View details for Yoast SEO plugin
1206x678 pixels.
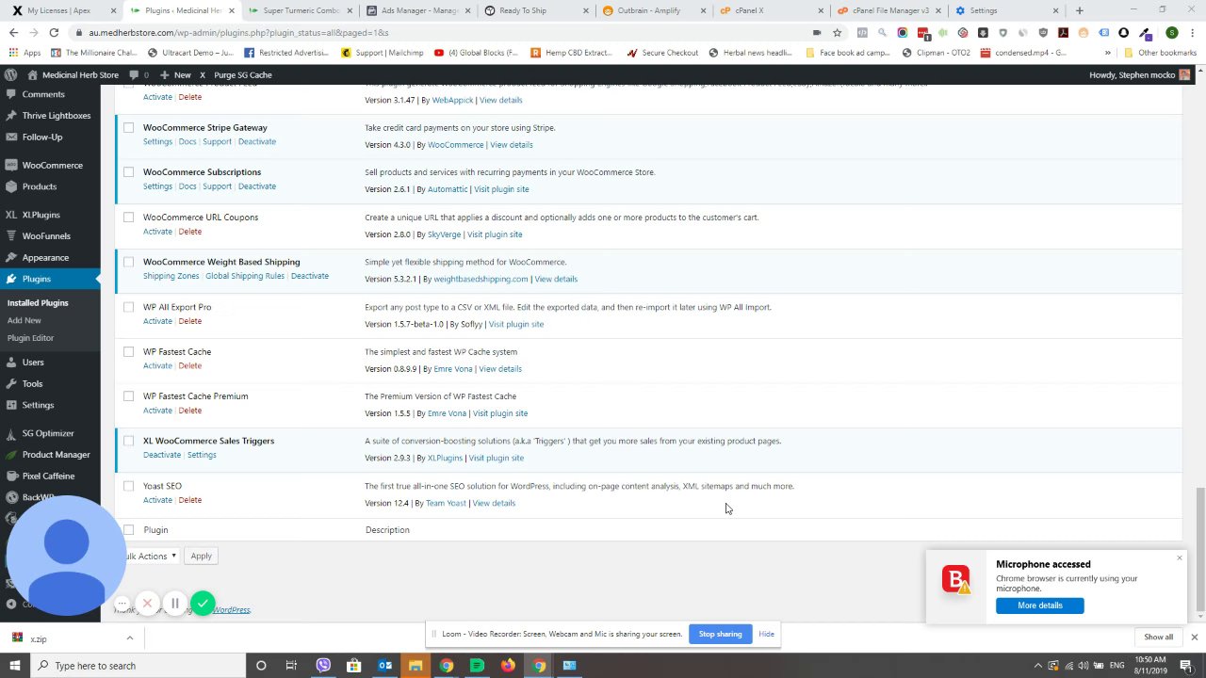pos(494,503)
